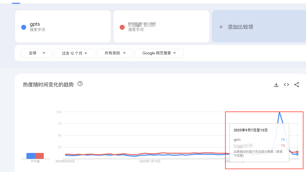Open the 过去 12 个月 time range dropdown
This screenshot has height=172, width=306.
[75, 53]
